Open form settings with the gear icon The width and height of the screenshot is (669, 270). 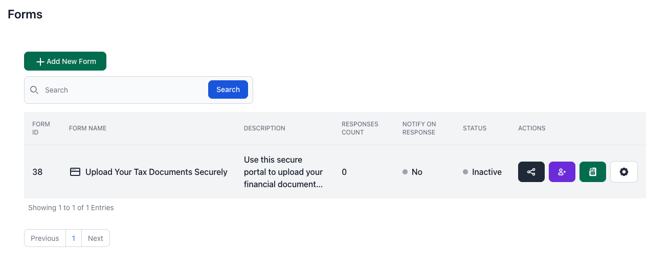[624, 172]
